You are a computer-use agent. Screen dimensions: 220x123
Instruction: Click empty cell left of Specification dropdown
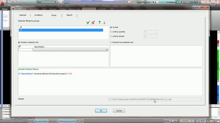point(25,50)
